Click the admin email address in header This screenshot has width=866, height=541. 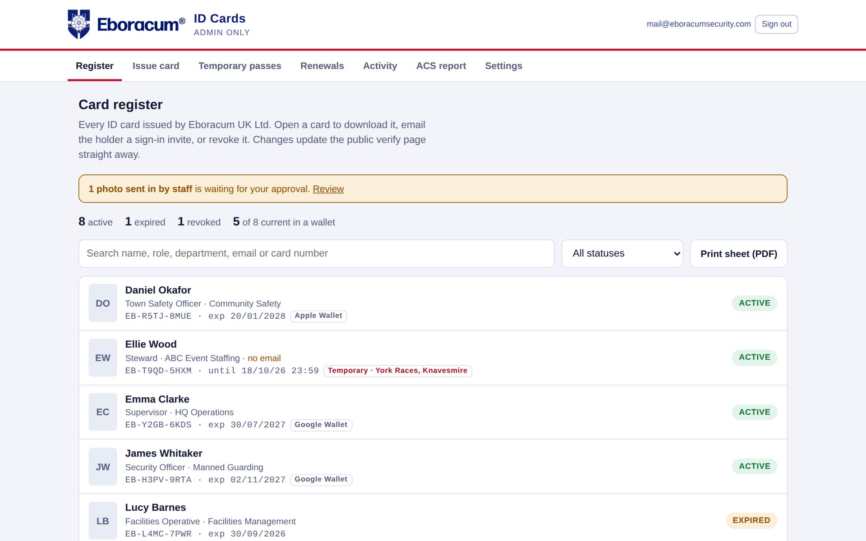pos(698,24)
